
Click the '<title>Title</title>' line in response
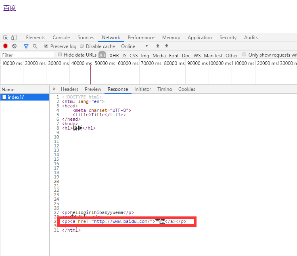[99, 115]
